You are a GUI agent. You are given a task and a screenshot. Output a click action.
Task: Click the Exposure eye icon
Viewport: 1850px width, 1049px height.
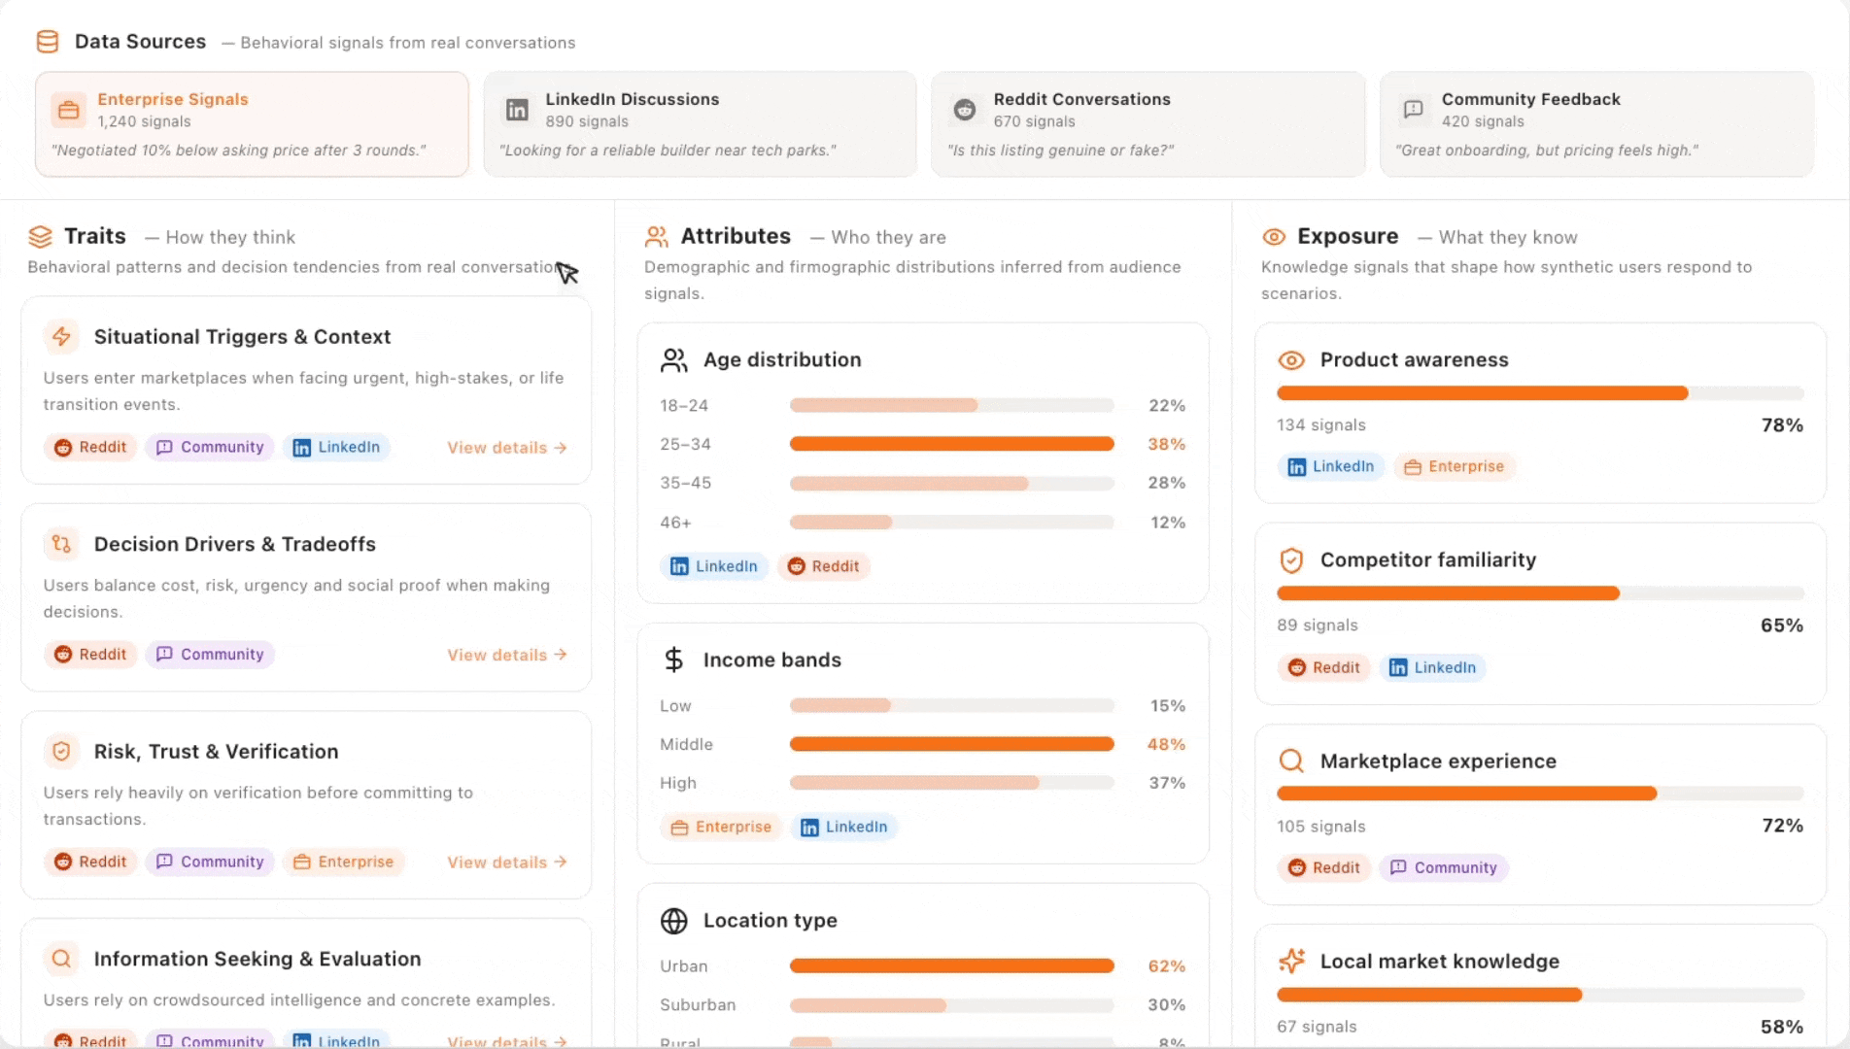pos(1274,237)
